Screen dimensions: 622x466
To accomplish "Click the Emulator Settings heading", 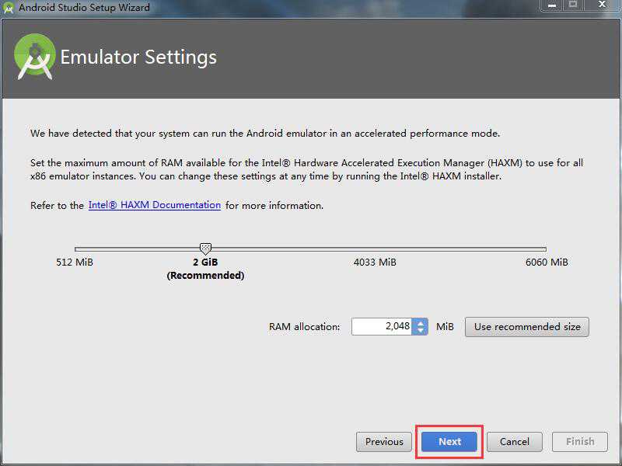I will 138,57.
